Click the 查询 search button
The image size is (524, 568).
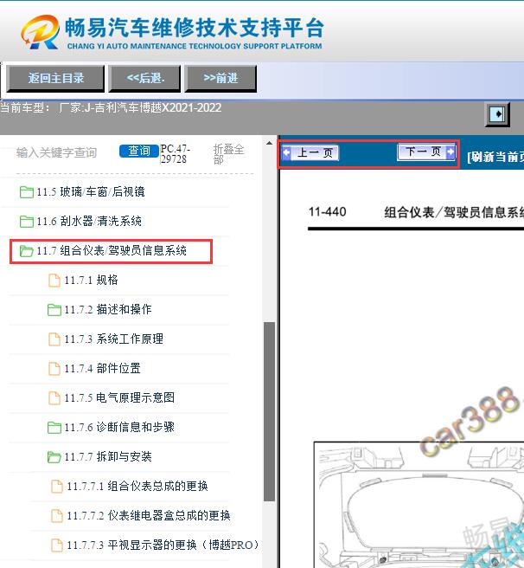139,151
